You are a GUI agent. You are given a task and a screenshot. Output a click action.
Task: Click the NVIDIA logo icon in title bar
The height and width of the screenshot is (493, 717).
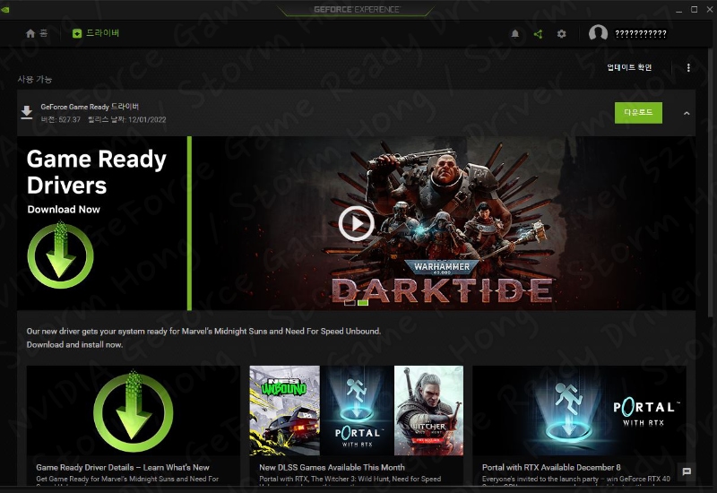coord(4,9)
